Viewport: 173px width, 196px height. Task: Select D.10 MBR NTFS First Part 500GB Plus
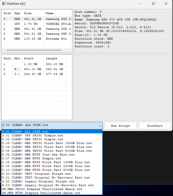[x=52, y=170]
